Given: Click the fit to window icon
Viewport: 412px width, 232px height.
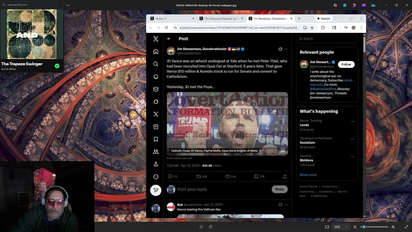Looking at the screenshot, I should pyautogui.click(x=327, y=227).
